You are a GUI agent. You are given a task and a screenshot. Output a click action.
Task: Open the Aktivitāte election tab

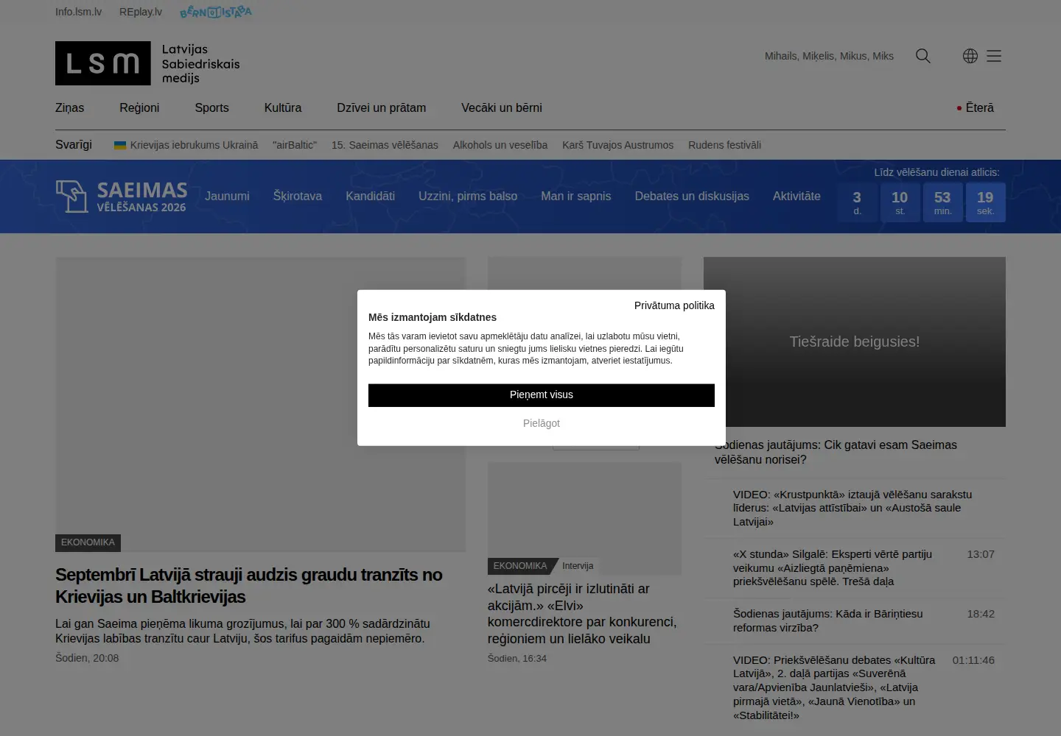(796, 197)
